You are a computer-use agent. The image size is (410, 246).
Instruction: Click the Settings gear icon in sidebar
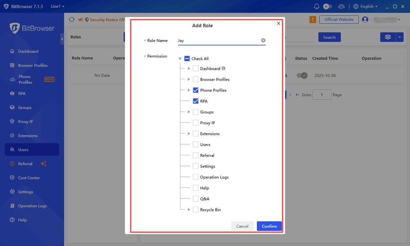pos(12,192)
